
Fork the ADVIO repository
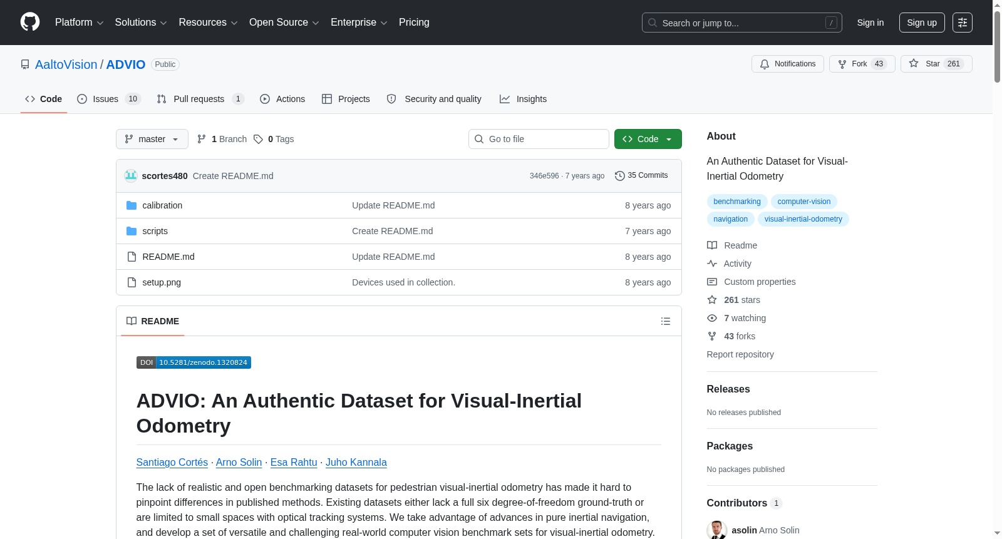tap(862, 64)
